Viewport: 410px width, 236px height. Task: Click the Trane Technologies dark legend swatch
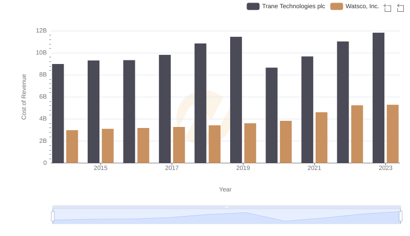pyautogui.click(x=253, y=6)
